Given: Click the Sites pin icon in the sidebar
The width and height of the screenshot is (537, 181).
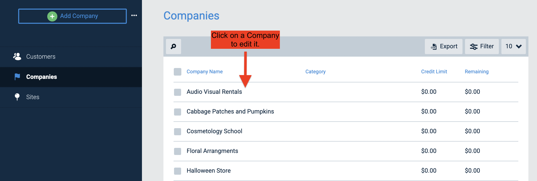Looking at the screenshot, I should tap(17, 97).
